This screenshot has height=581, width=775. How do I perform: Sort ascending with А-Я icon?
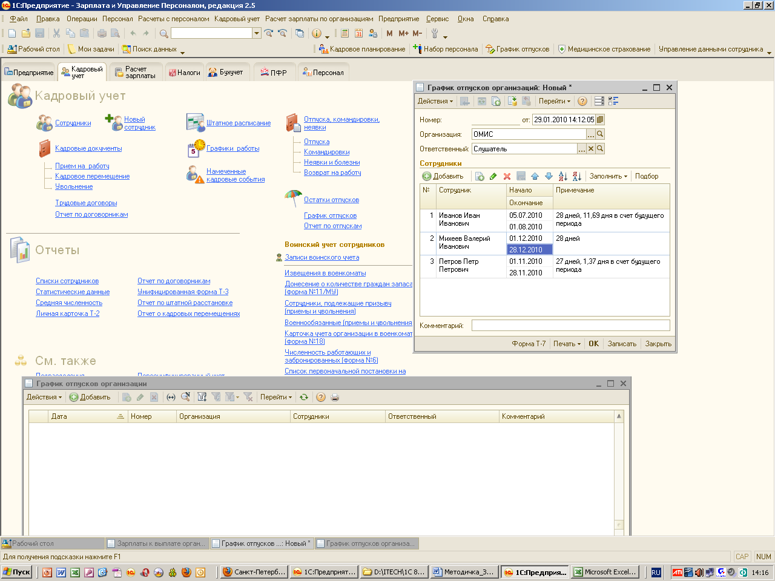point(563,176)
